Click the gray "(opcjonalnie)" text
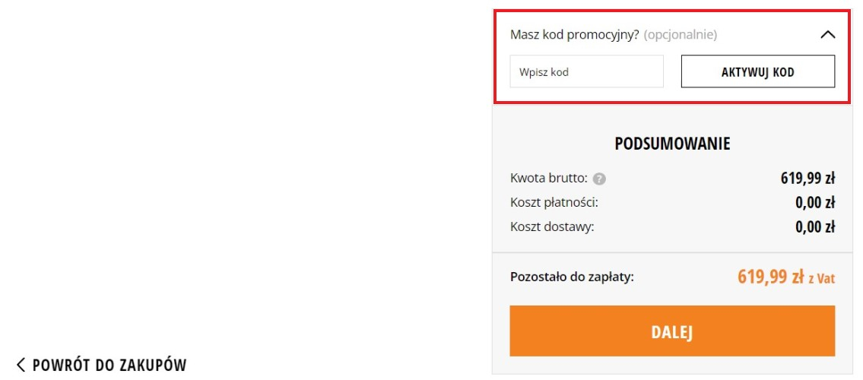The width and height of the screenshot is (863, 380). 681,34
